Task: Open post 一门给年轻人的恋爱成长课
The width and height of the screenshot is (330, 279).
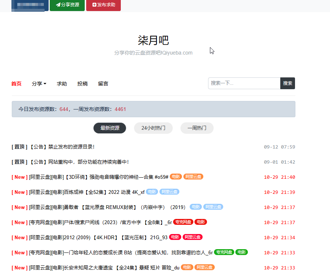Action: pyautogui.click(x=121, y=253)
